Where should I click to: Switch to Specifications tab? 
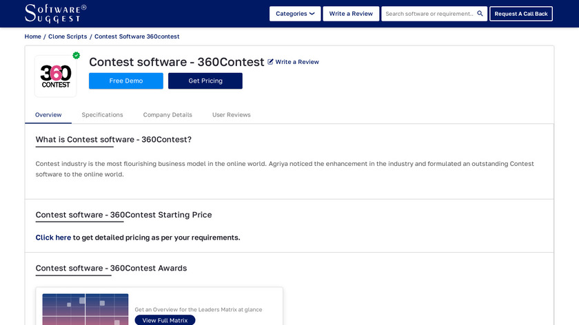[x=102, y=115]
